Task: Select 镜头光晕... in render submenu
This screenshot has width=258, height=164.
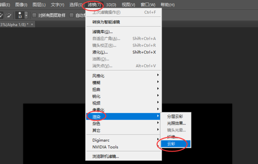Action: click(176, 130)
